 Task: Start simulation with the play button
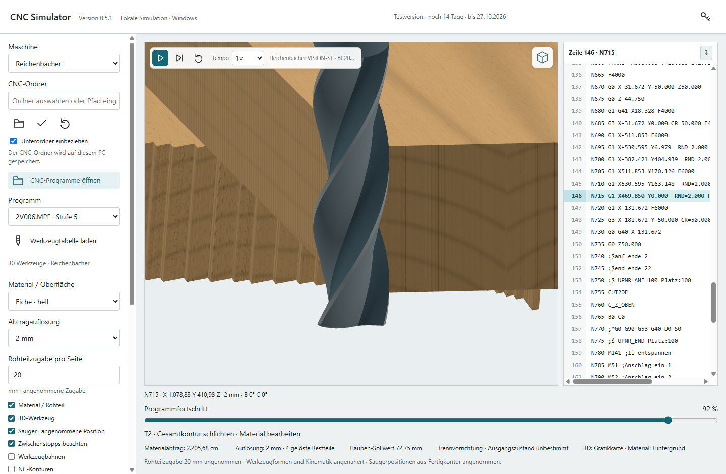click(x=160, y=58)
